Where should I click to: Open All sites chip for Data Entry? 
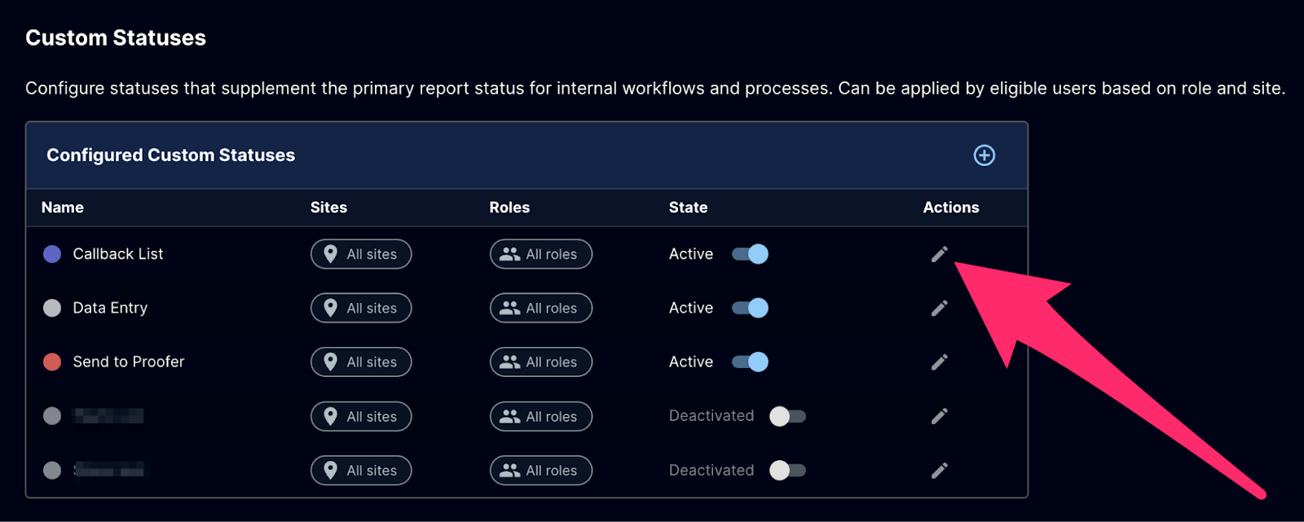(361, 308)
